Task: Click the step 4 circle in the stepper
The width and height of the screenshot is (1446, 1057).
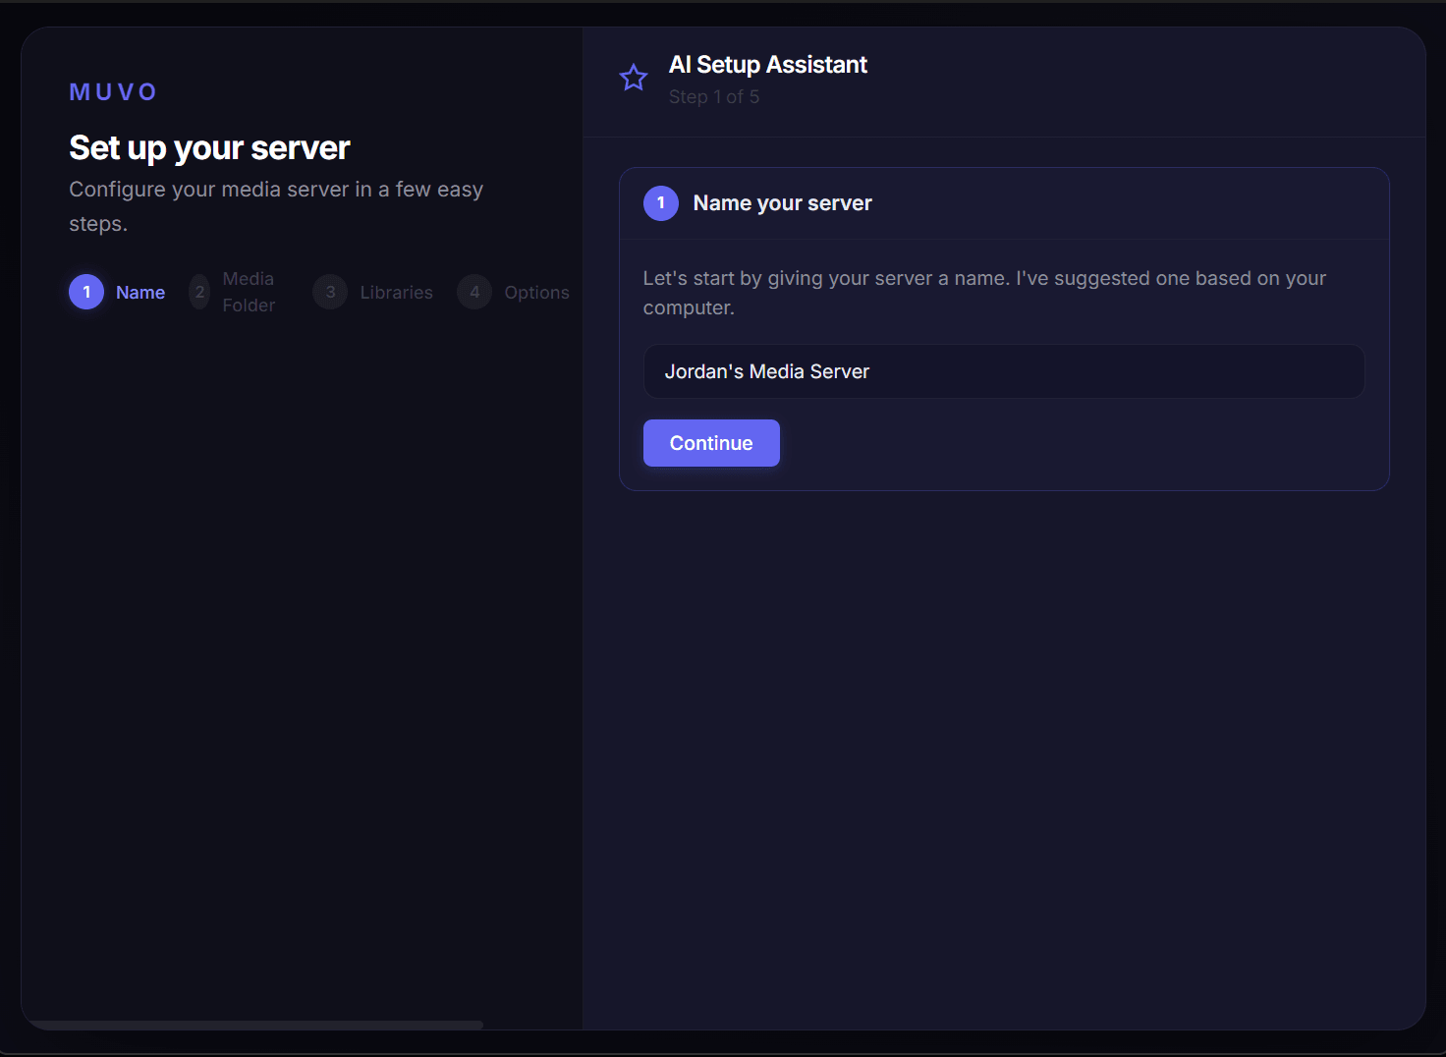Action: pos(474,292)
